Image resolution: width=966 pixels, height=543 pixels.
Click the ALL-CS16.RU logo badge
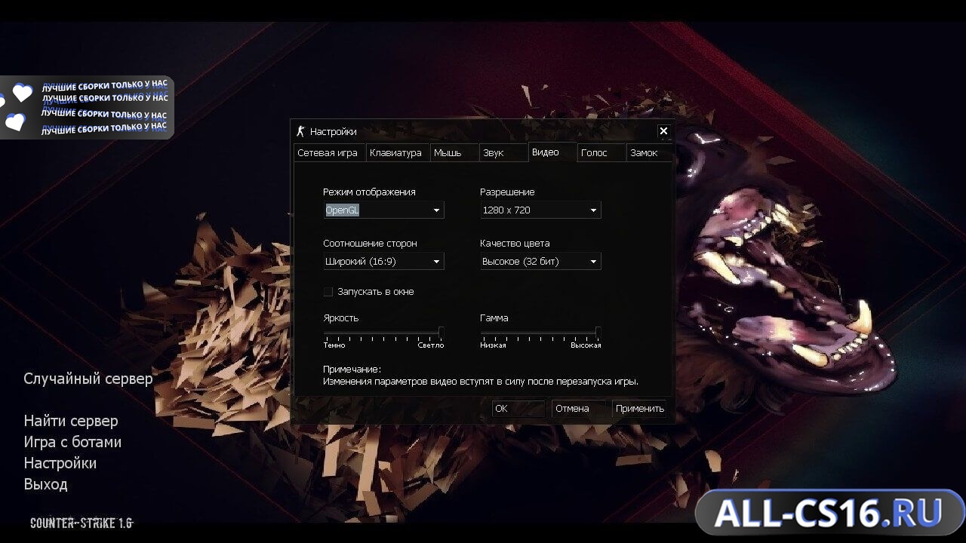pyautogui.click(x=829, y=514)
